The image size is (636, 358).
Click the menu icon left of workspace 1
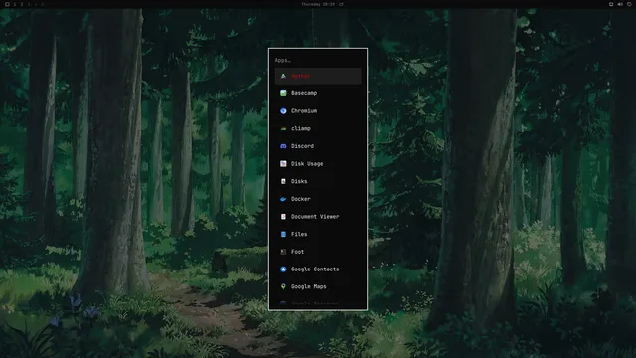point(7,4)
